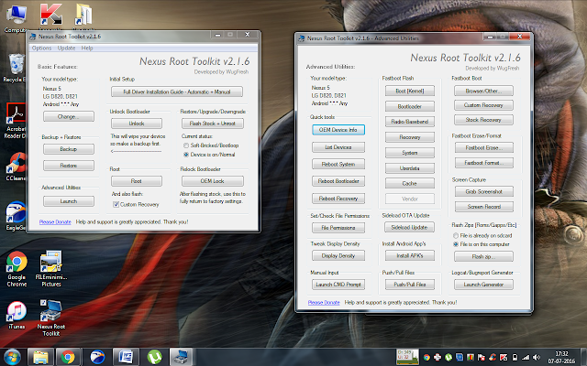Click Screen Record button

pos(484,207)
